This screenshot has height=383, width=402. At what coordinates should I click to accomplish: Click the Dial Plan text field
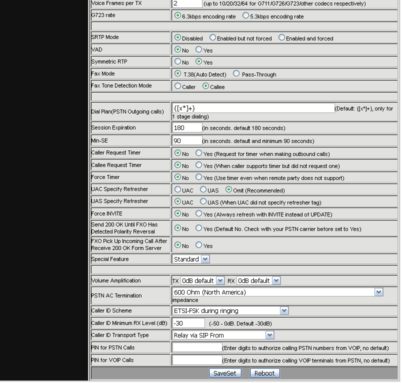253,108
